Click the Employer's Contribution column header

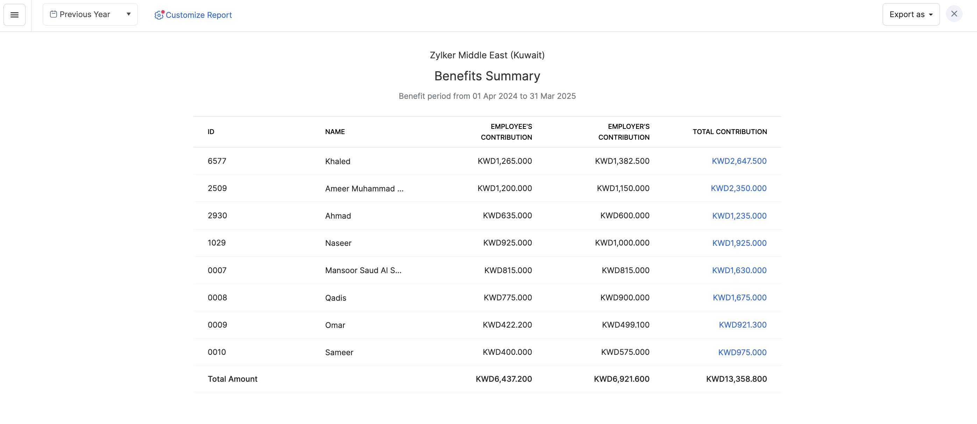(623, 132)
